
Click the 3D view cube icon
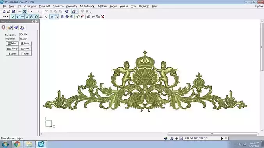click(74, 11)
